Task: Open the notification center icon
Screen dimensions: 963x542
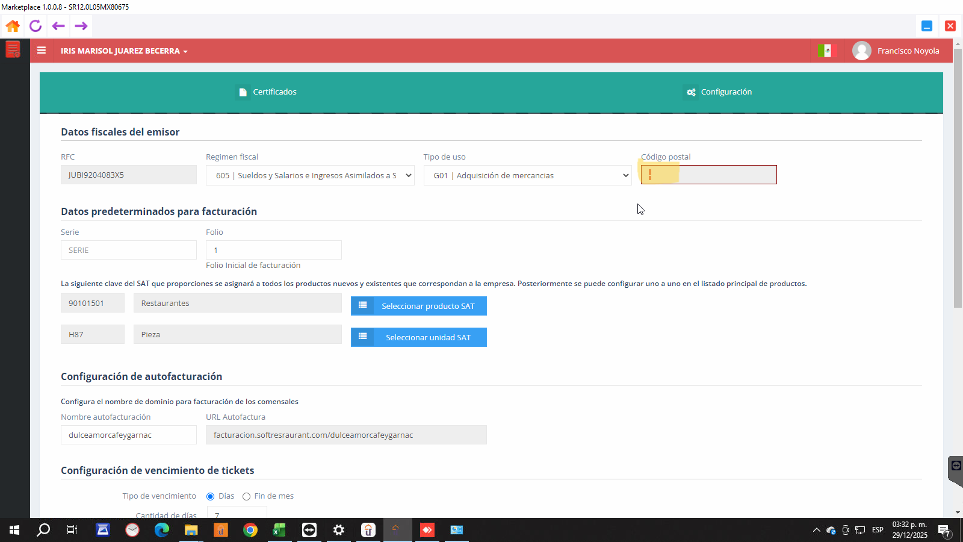Action: pyautogui.click(x=944, y=531)
